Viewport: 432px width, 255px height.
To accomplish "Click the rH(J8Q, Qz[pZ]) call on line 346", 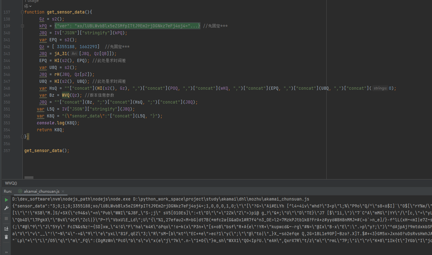I will 73,75.
